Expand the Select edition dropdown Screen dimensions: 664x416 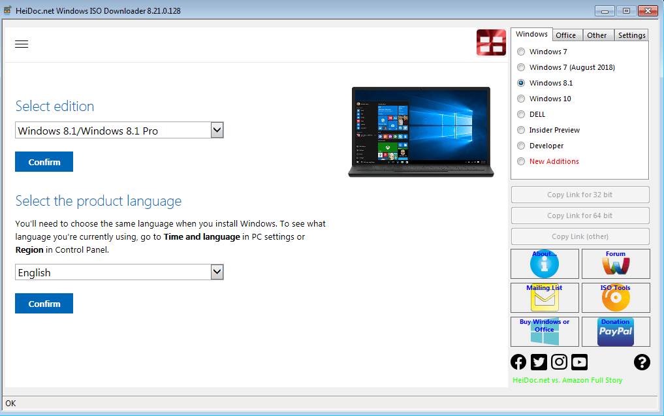click(217, 130)
